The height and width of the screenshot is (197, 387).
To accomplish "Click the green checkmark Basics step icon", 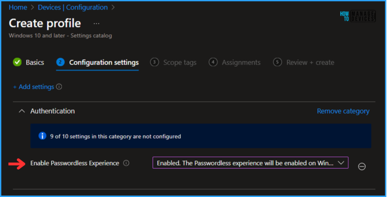I will [x=17, y=62].
